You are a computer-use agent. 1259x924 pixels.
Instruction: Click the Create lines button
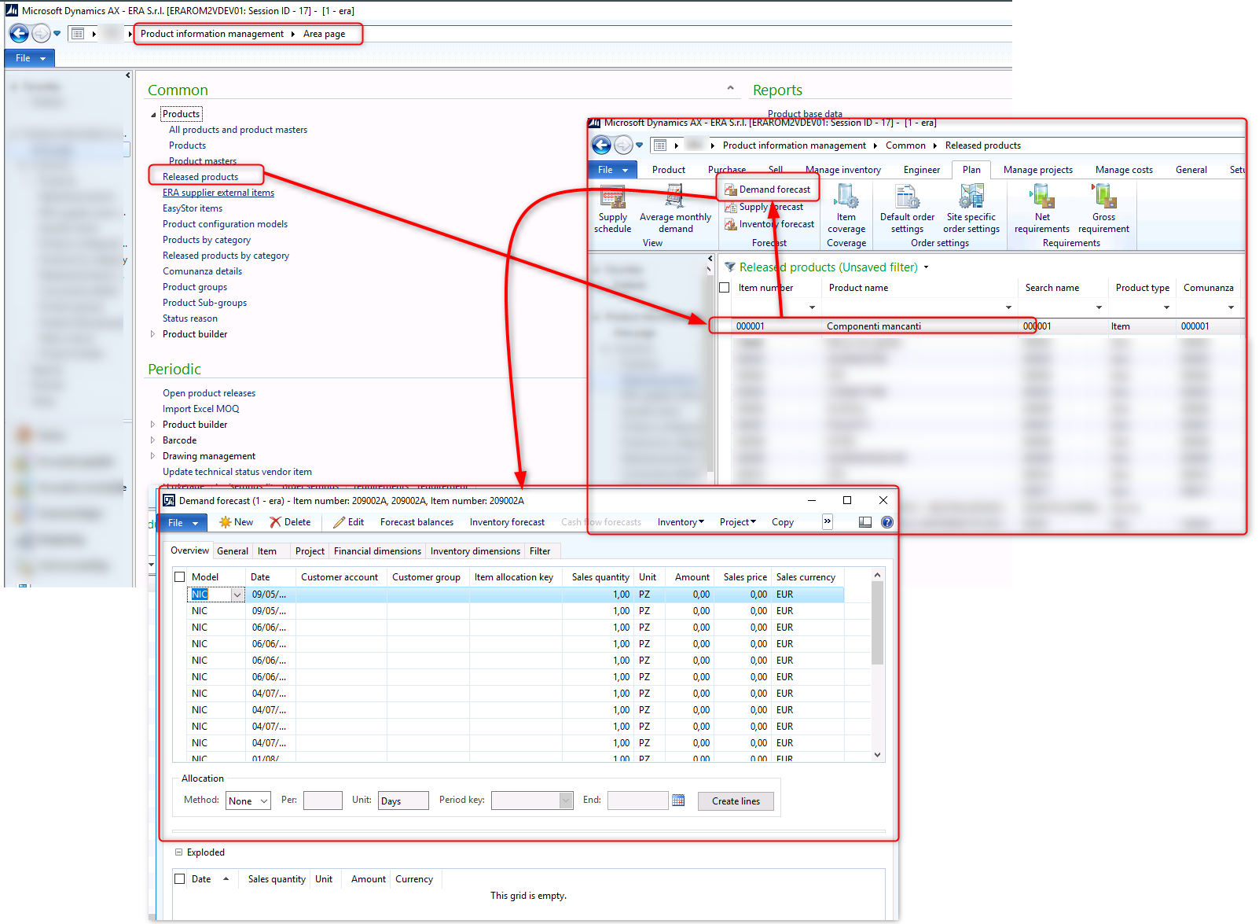[736, 801]
